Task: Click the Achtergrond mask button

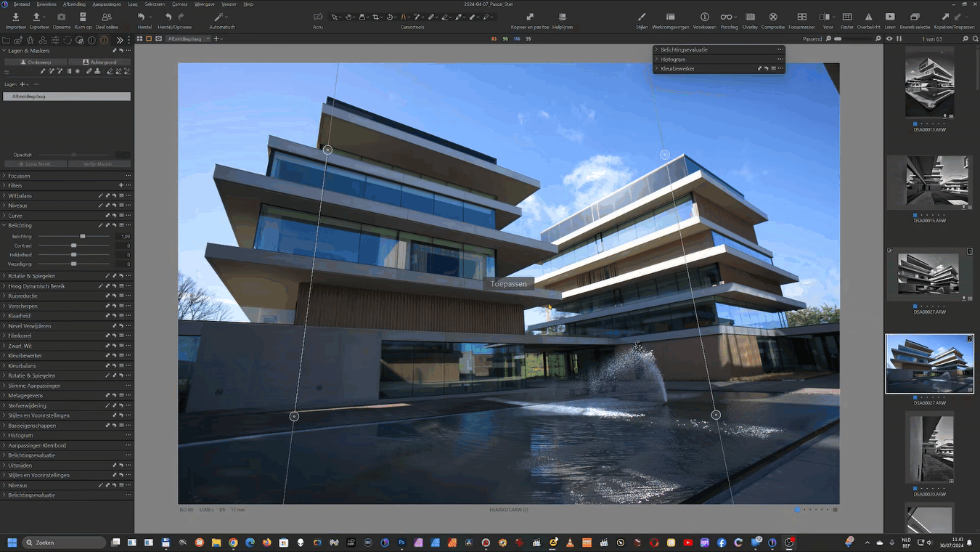Action: tap(99, 62)
